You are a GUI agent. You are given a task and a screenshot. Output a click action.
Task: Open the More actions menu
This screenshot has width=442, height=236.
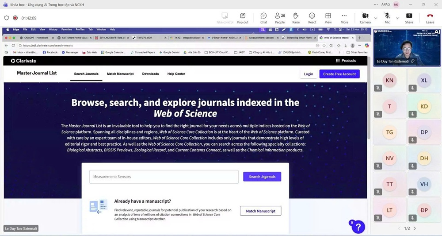coord(344,18)
